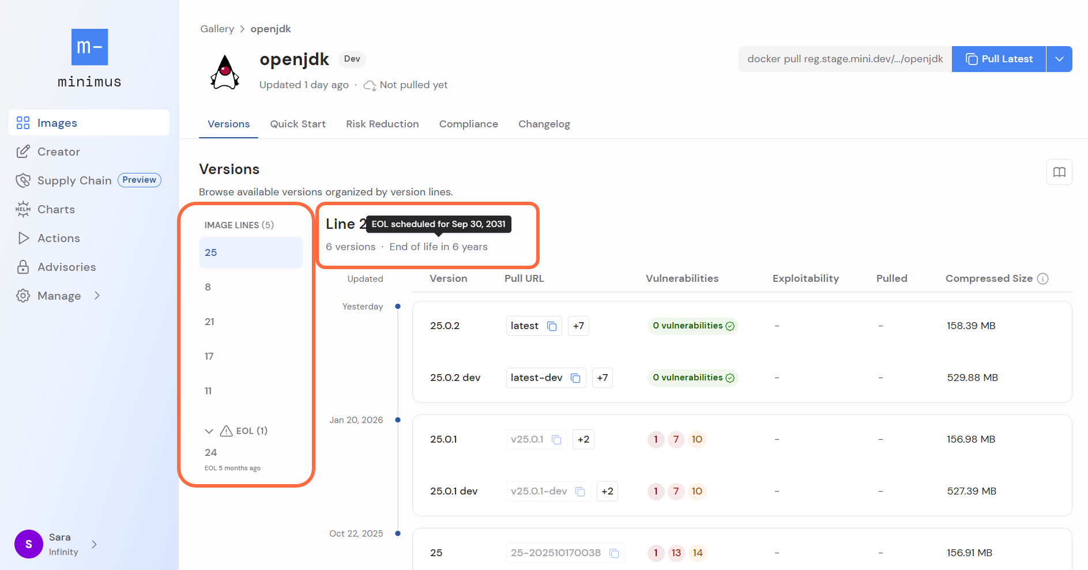The image size is (1088, 570).
Task: Click the v25.0.1-dev tag label
Action: [x=539, y=492]
